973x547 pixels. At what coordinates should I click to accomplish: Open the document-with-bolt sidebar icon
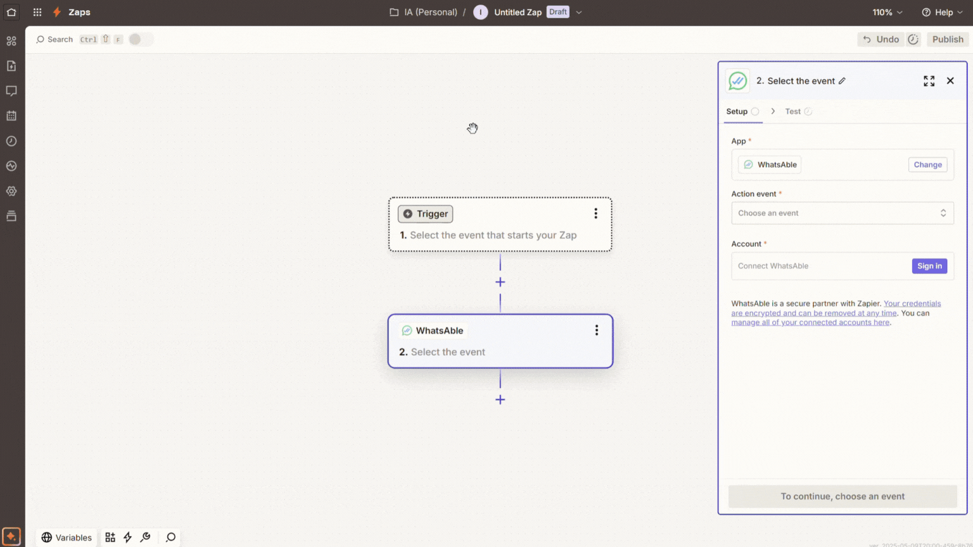pos(11,66)
